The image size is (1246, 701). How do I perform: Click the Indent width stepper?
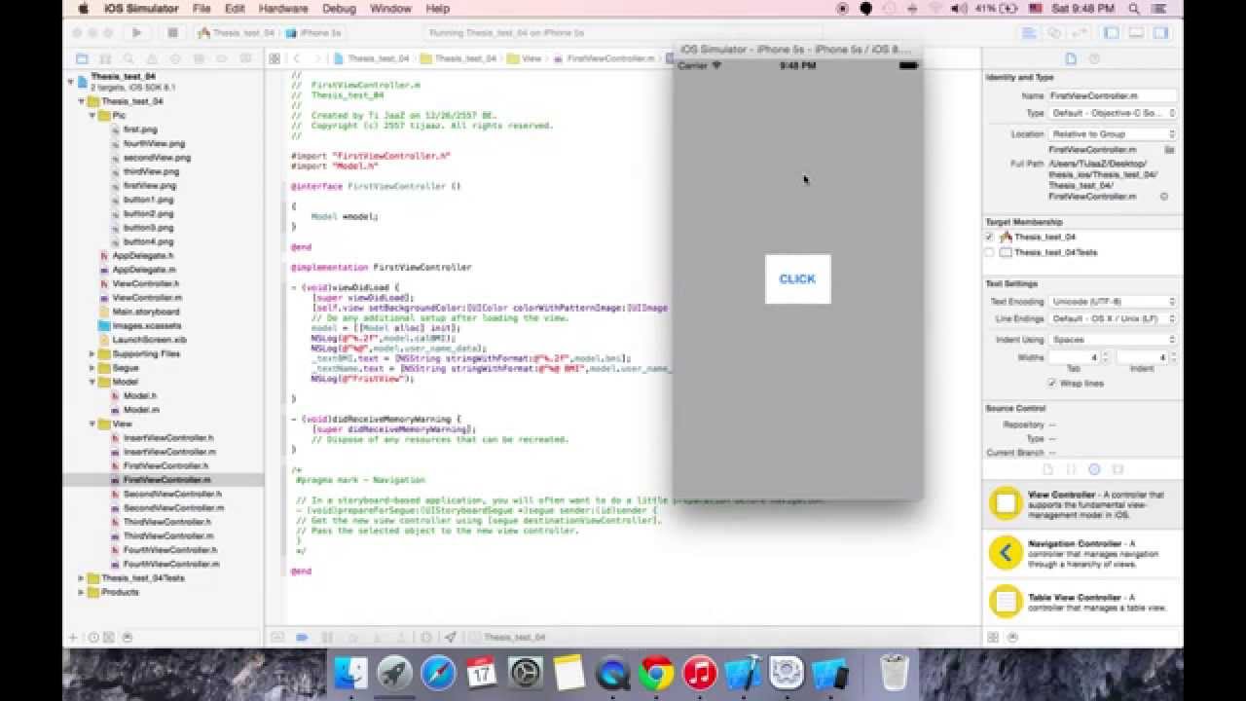tap(1172, 357)
